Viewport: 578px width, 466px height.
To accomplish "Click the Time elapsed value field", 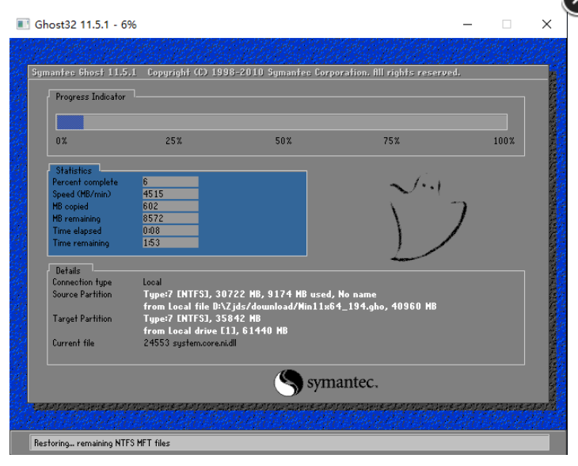I will pos(169,231).
